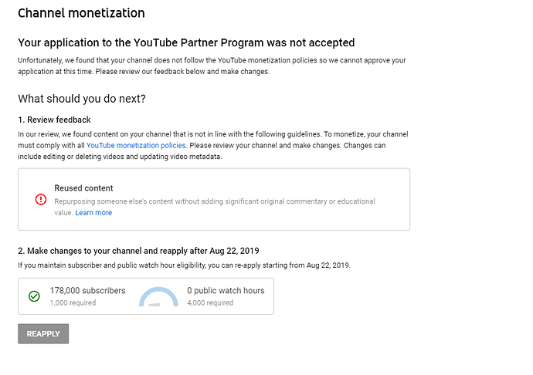Select the Reused content heading
The height and width of the screenshot is (375, 533).
pos(83,188)
